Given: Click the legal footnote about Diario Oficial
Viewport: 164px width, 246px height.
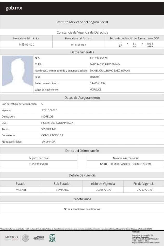Looking at the screenshot, I should [x=76, y=229].
